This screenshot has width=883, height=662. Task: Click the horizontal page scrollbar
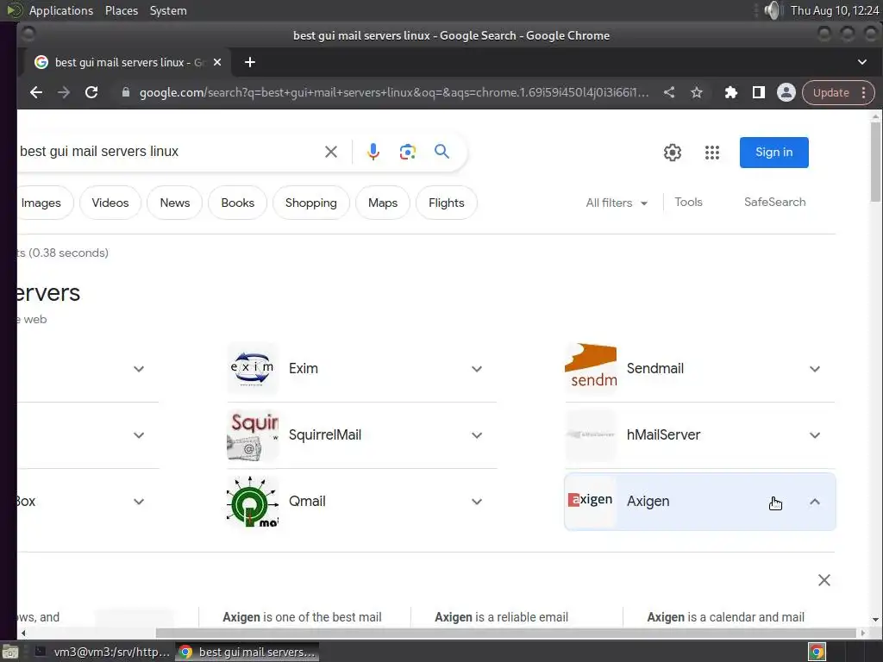point(505,634)
